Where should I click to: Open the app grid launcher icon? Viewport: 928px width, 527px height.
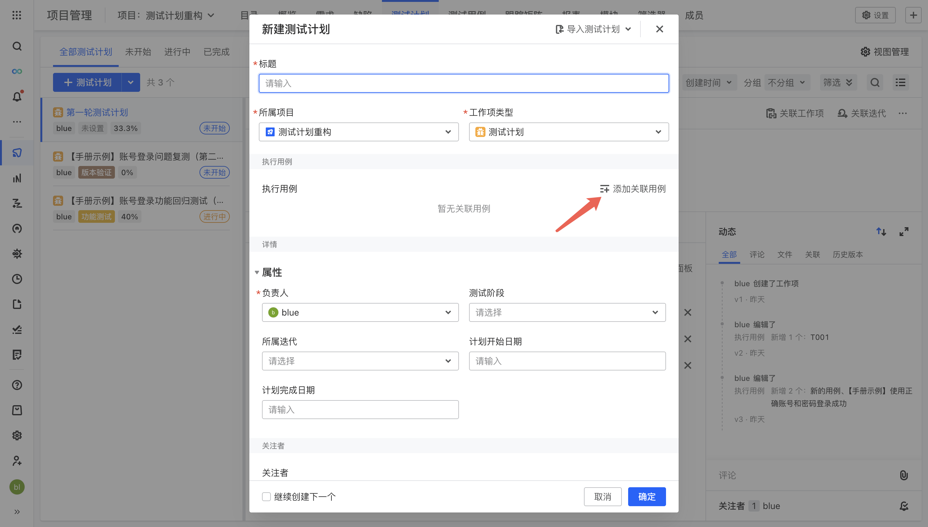point(17,15)
